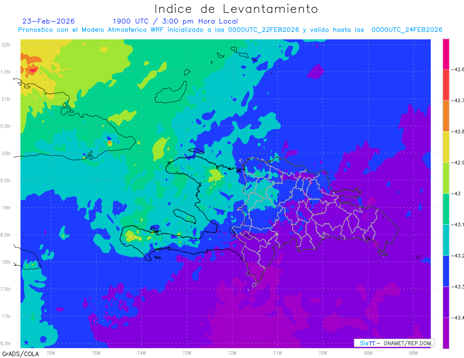Click the "6.5N" latitude label
464x358 pixels.
[x=5, y=343]
